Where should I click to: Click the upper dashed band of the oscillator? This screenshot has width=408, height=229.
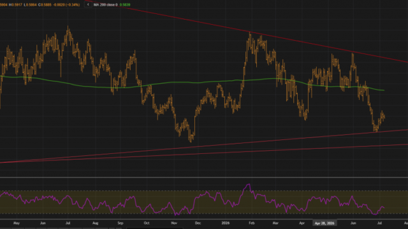tap(204, 191)
